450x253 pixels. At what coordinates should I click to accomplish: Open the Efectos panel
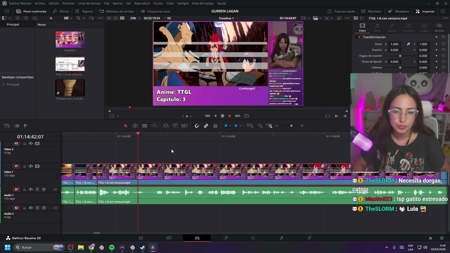60,11
